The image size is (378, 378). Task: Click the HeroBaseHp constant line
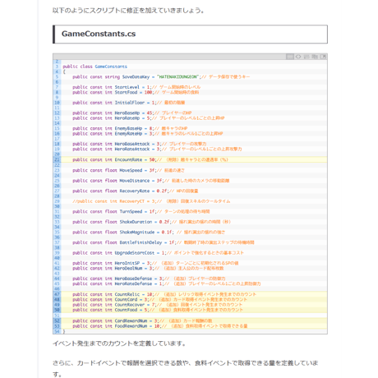pos(131,113)
